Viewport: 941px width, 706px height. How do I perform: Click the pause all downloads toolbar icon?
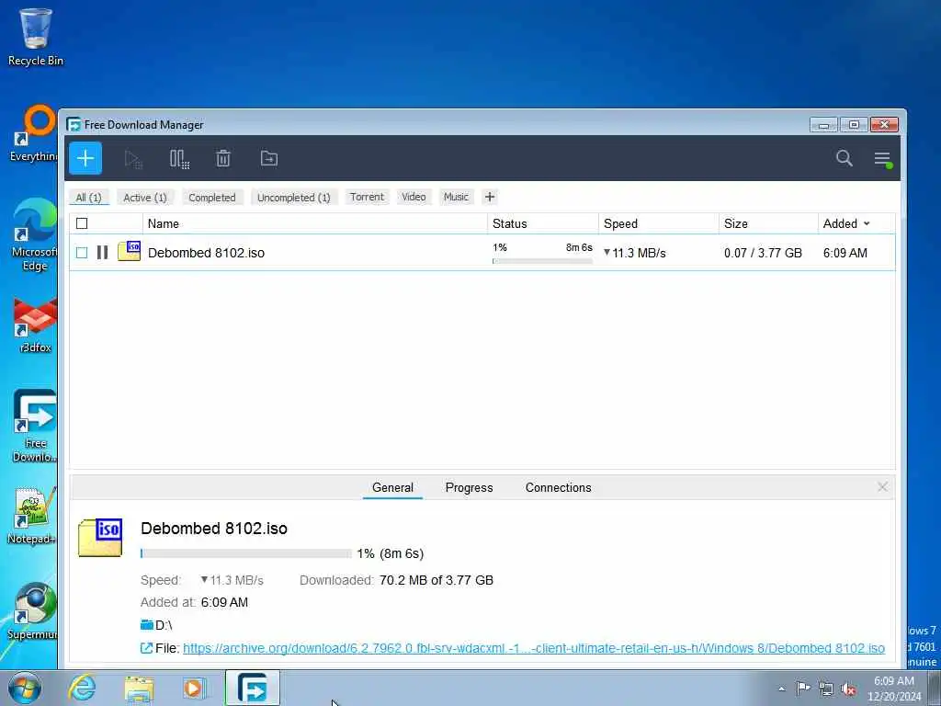click(x=179, y=159)
